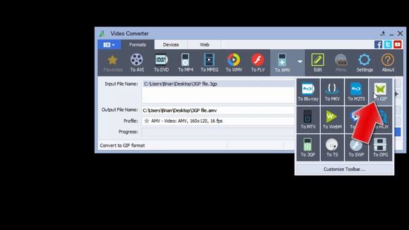Viewport: 409px width, 230px height.
Task: Pick To WebM from the popup
Action: [x=332, y=119]
